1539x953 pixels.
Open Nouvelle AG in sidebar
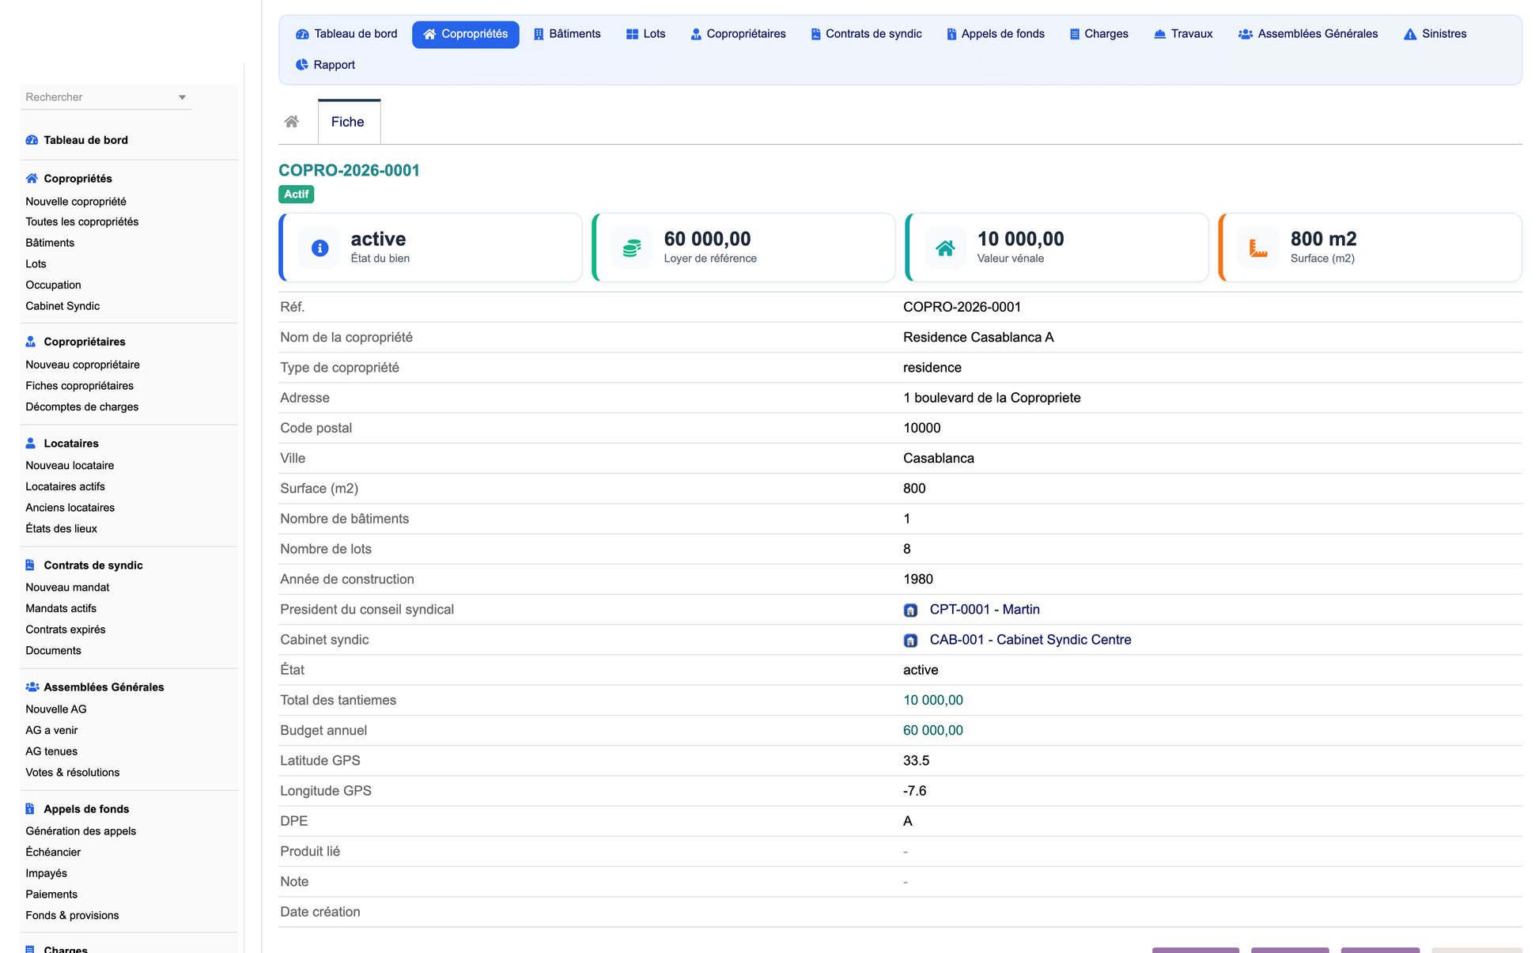pos(56,709)
